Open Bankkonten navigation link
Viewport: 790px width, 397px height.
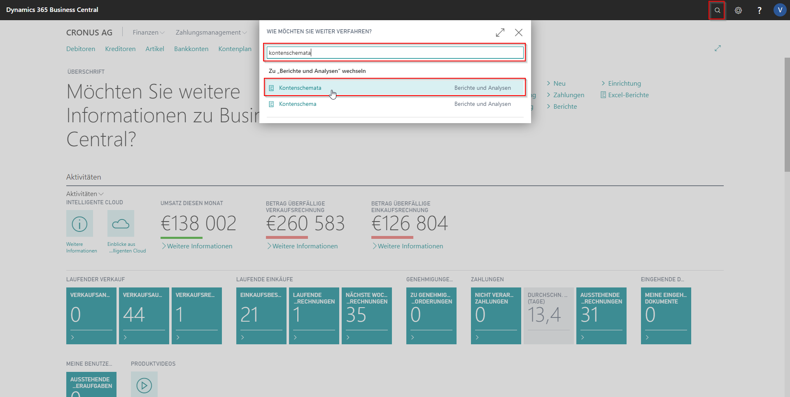coord(191,49)
